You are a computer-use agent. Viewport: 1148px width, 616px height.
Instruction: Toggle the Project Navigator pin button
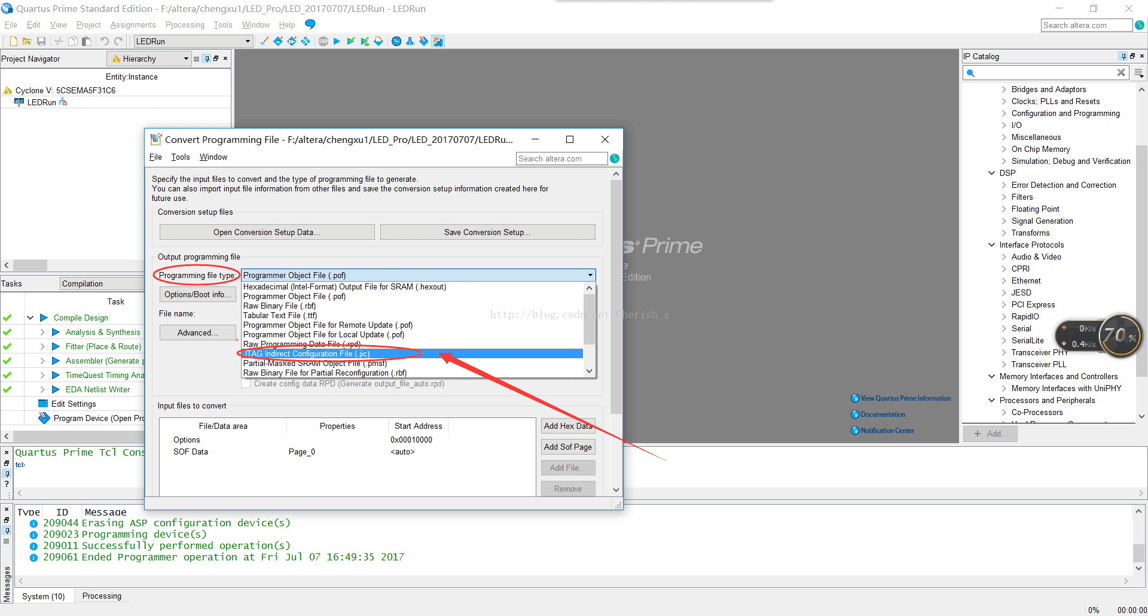(207, 59)
